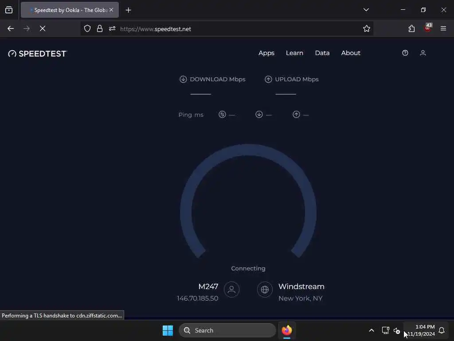Screen dimensions: 454x341
Task: Open a new browser tab
Action: (x=128, y=10)
